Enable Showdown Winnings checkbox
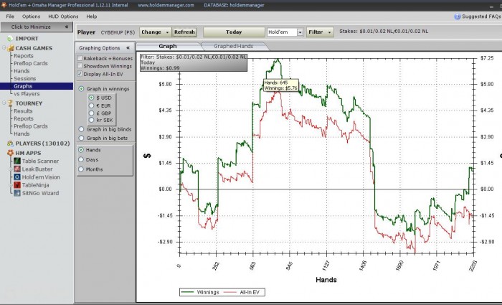This screenshot has width=502, height=305. pyautogui.click(x=80, y=66)
